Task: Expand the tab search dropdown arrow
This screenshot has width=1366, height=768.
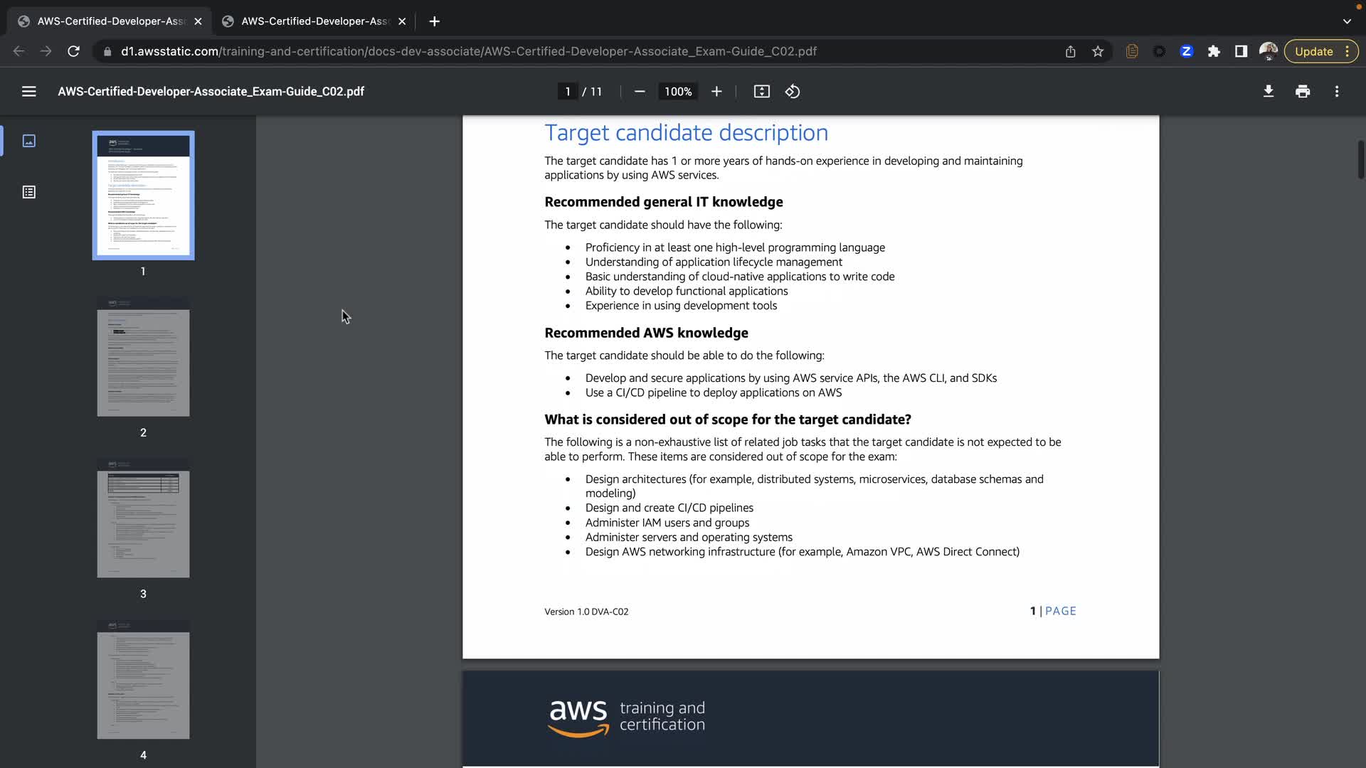Action: 1346,21
